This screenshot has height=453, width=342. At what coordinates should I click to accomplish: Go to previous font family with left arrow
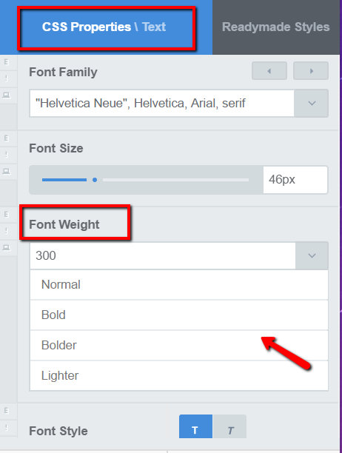point(269,71)
